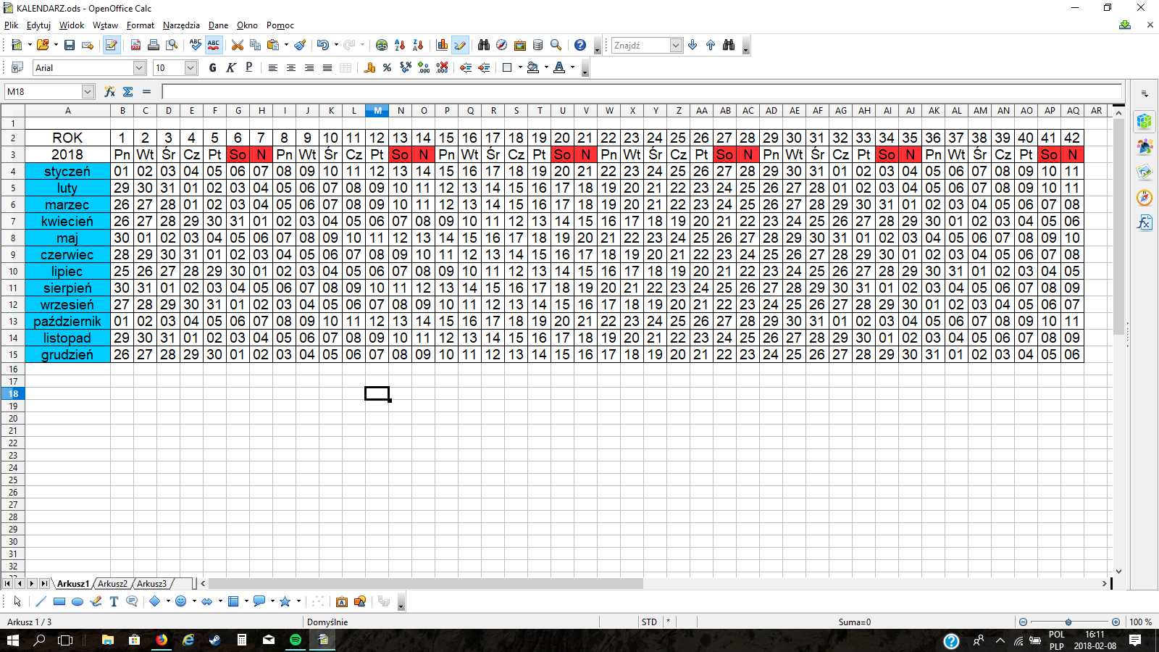
Task: Toggle bold G formatting
Action: [x=212, y=67]
